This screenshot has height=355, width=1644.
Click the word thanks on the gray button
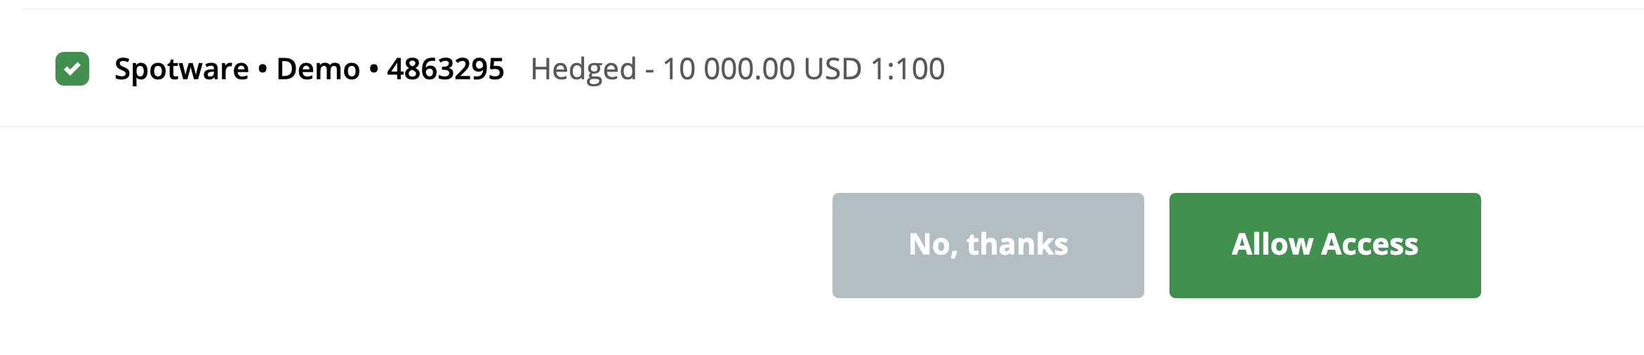click(x=1017, y=244)
